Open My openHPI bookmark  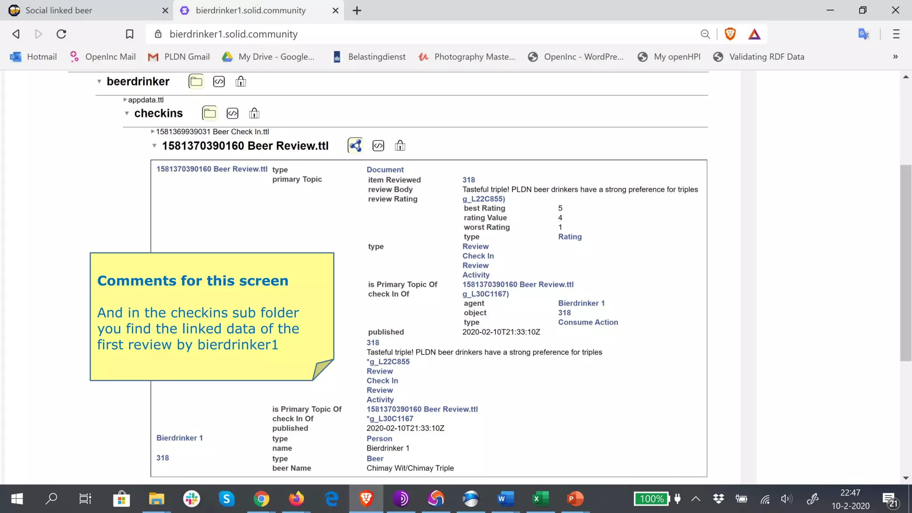pyautogui.click(x=669, y=57)
